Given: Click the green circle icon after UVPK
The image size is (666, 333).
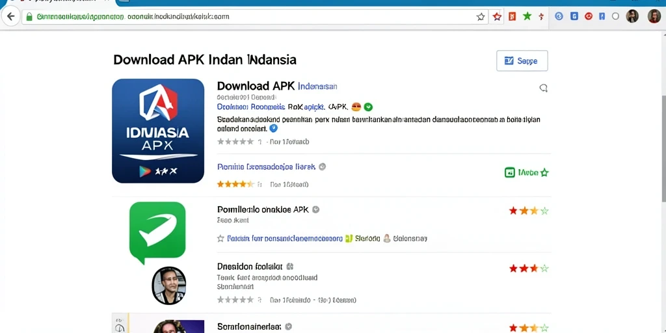Looking at the screenshot, I should (368, 107).
